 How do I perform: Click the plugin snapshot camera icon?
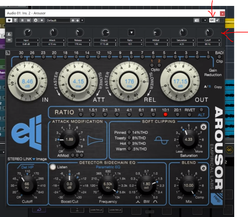tap(196, 20)
